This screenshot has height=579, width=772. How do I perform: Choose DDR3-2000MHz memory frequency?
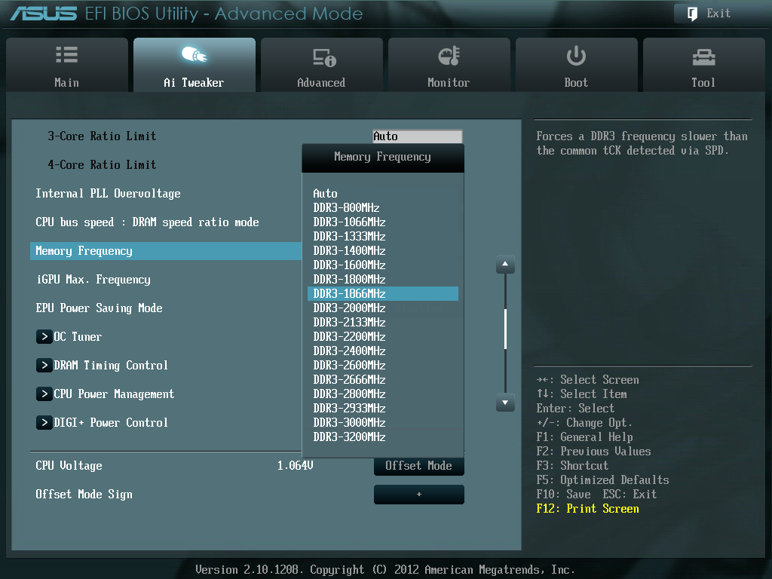point(383,308)
